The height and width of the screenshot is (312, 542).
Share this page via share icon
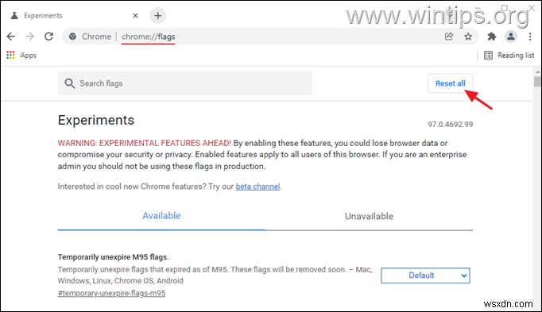point(449,37)
